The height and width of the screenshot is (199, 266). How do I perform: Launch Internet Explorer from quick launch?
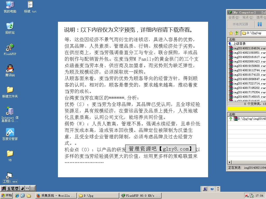[17, 196]
